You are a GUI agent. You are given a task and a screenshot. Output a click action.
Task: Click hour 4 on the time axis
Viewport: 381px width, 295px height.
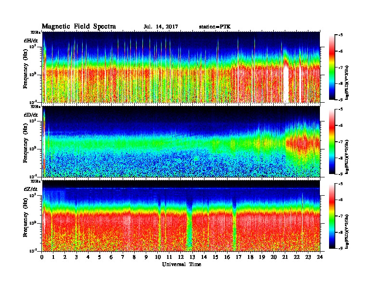[88, 257]
